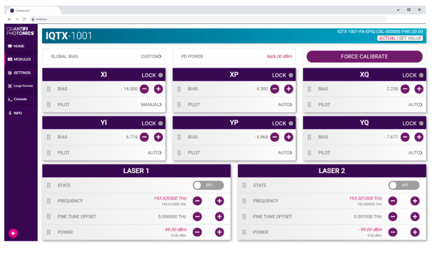
Task: Click plus icon for Laser 1 frequency
Action: click(x=219, y=201)
